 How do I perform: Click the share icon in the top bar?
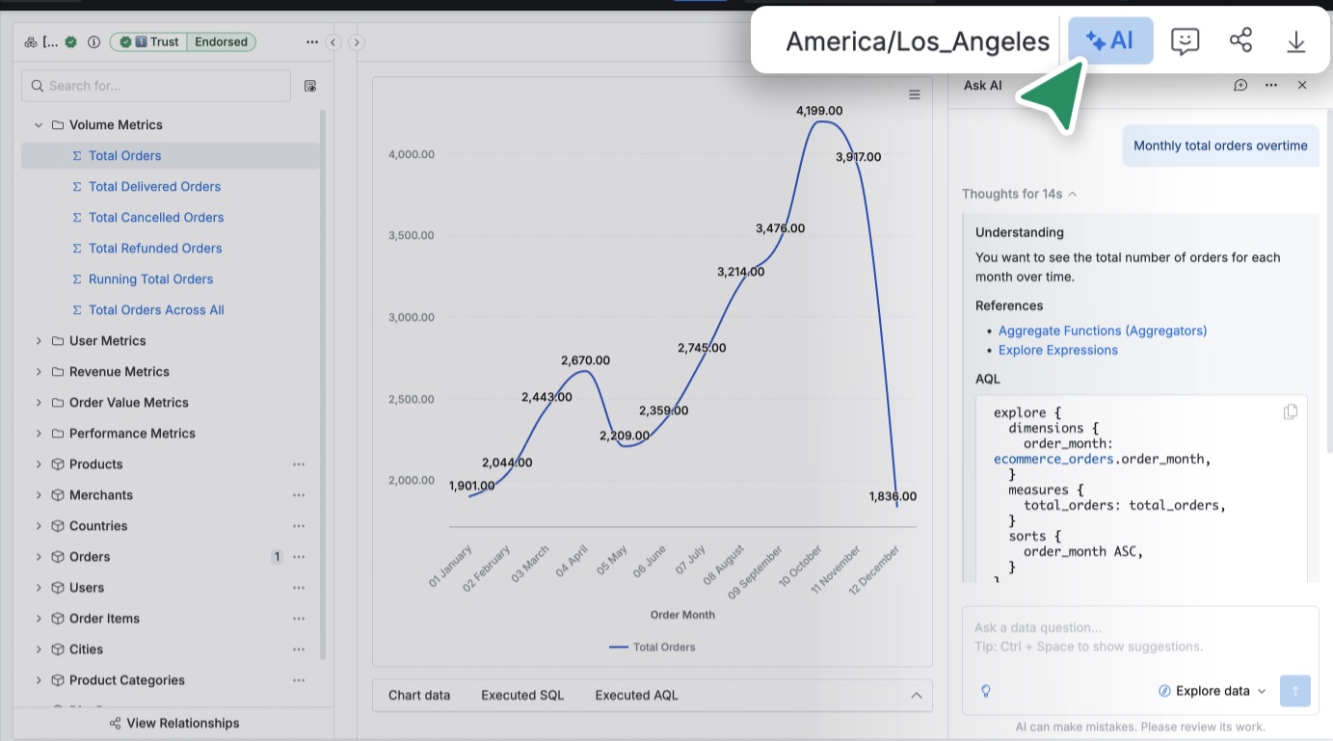(1240, 40)
